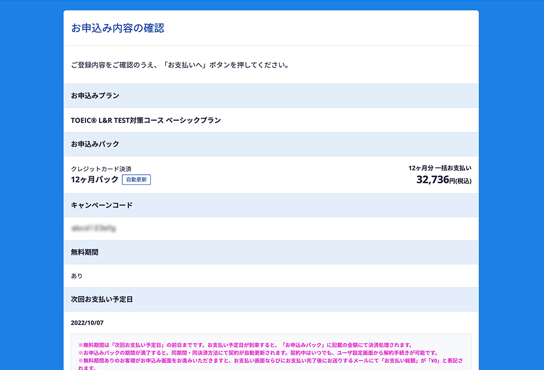The height and width of the screenshot is (370, 544).
Task: Select the 無料期間 section header
Action: [x=84, y=252]
